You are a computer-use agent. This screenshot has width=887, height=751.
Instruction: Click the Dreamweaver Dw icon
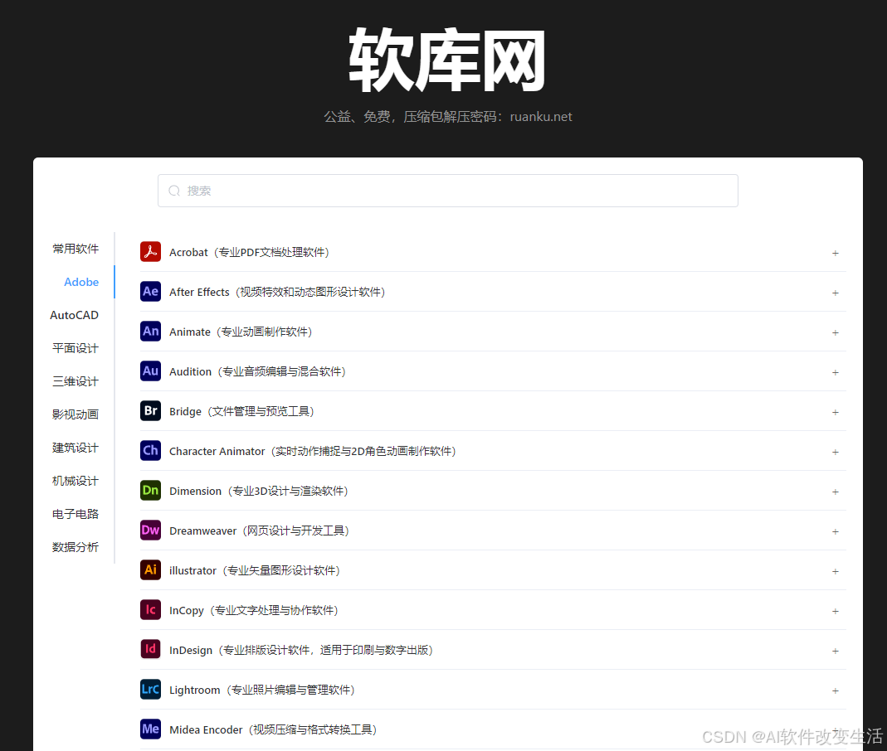150,530
